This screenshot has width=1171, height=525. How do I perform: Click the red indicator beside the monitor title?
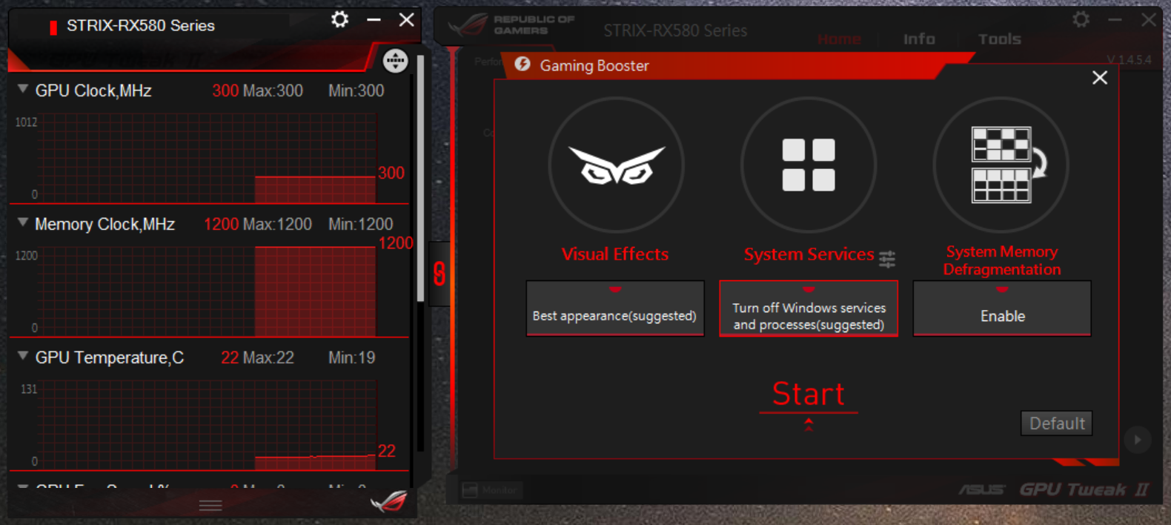[x=53, y=27]
